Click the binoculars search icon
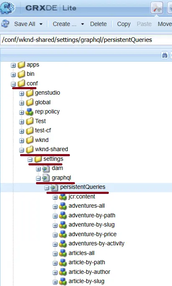The width and height of the screenshot is (172, 286). (164, 55)
